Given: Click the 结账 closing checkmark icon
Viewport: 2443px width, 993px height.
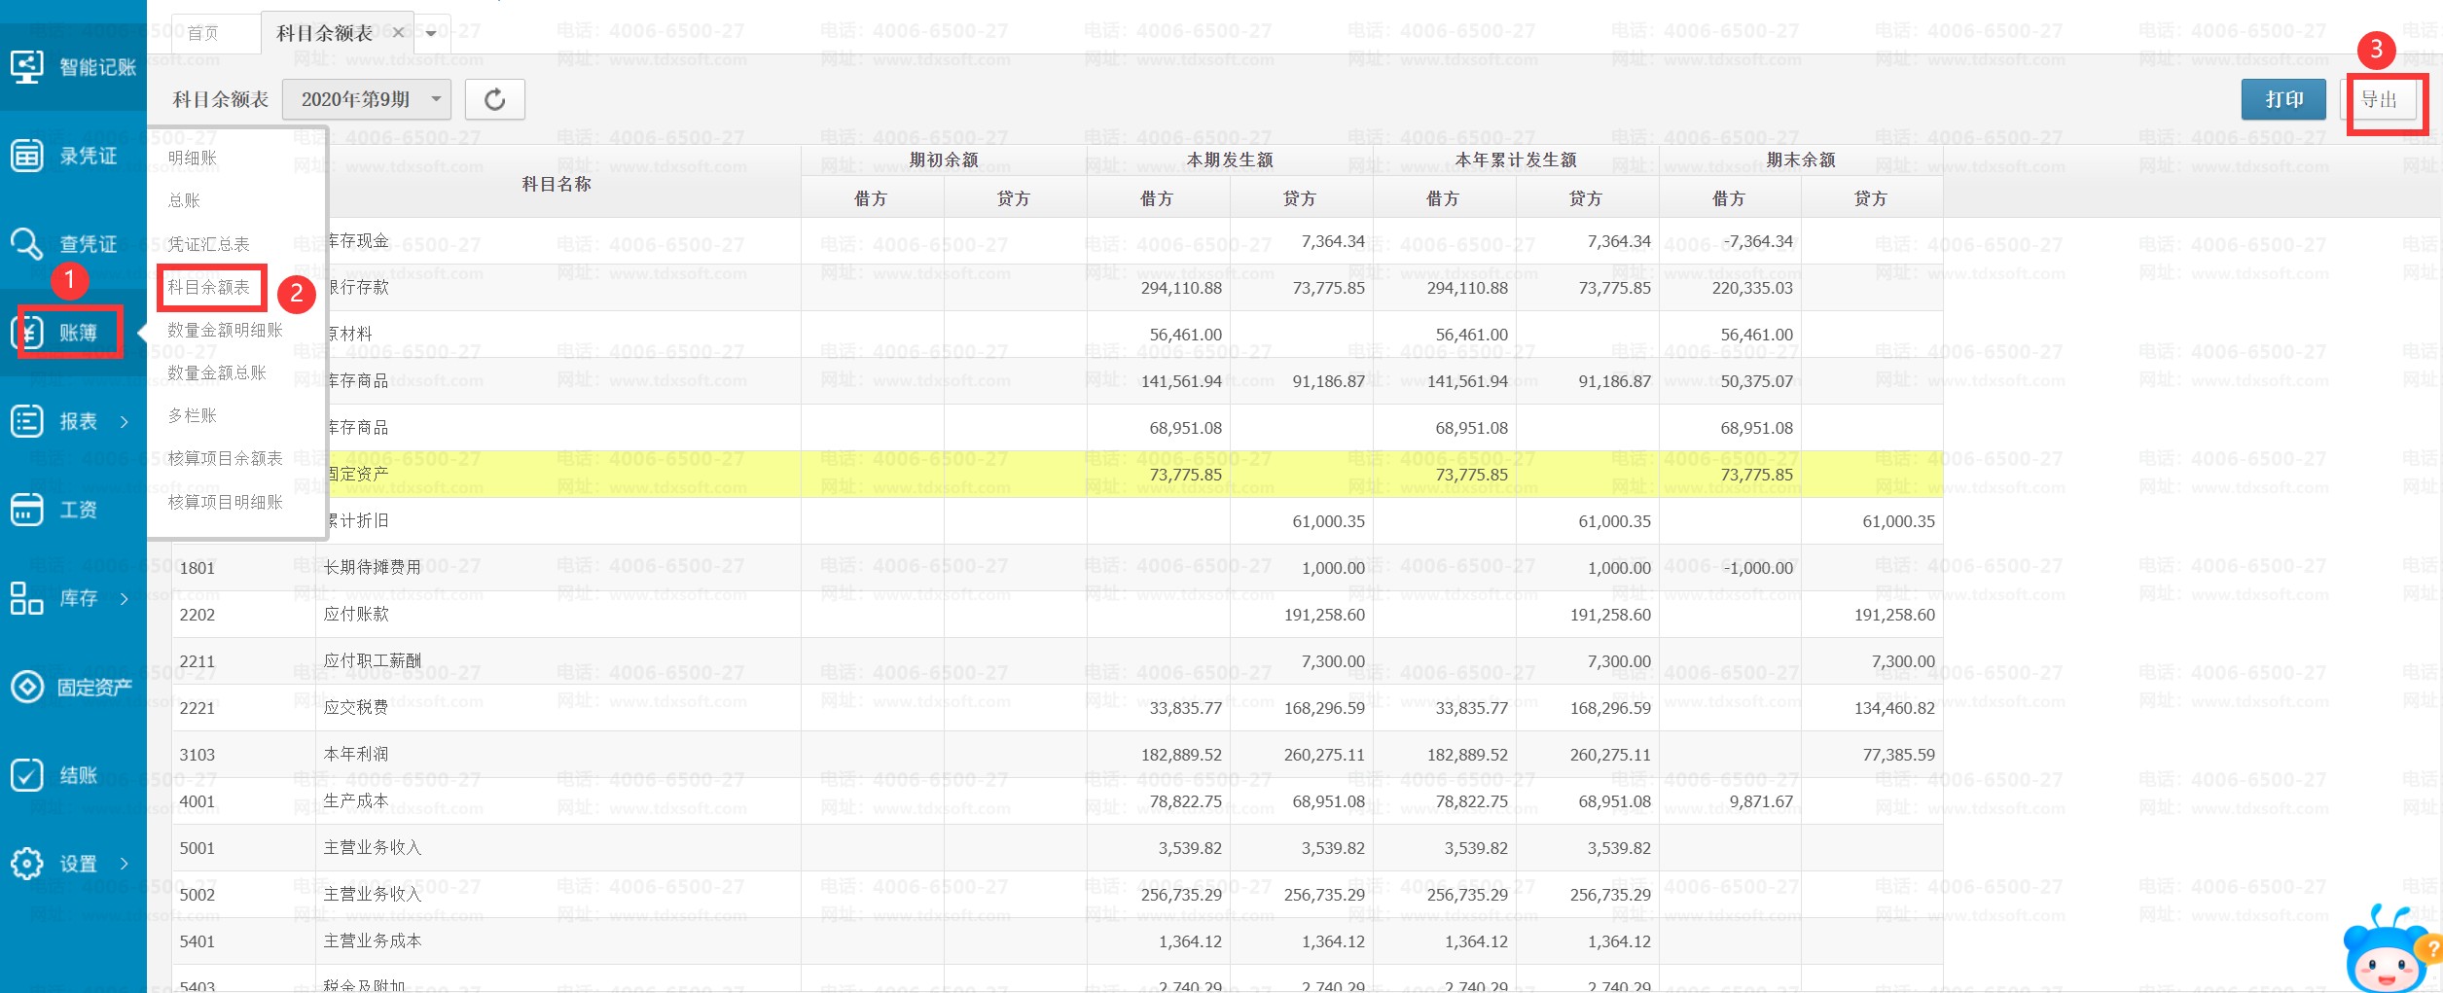Looking at the screenshot, I should [x=27, y=775].
